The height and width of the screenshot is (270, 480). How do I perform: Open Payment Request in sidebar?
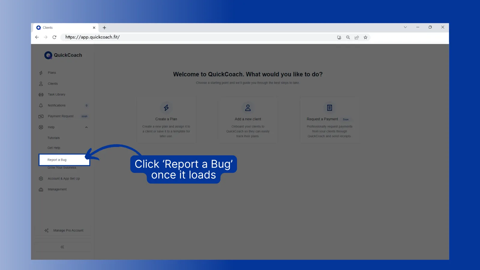(61, 116)
